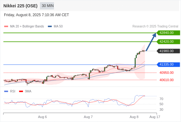
Task: Click the red 9MA legend swatch
Action: [x=21, y=91]
